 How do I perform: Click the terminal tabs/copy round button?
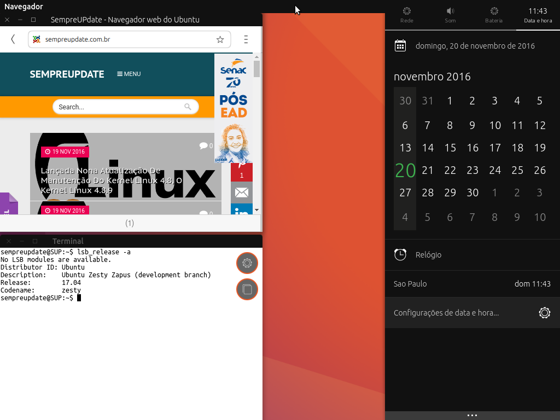(247, 289)
